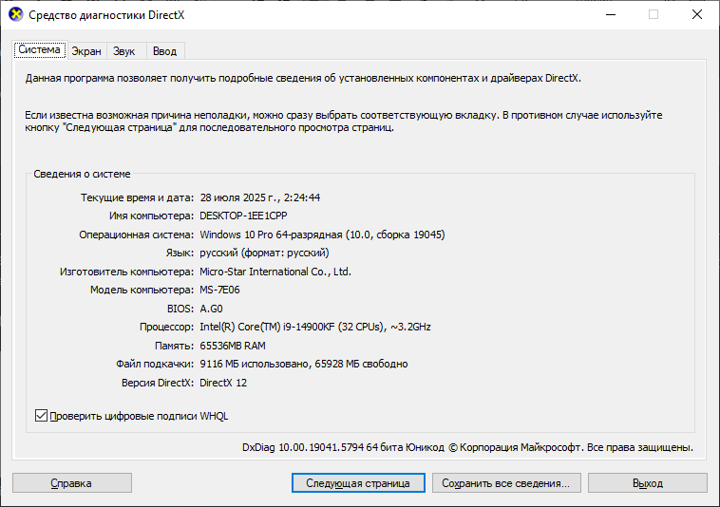
Task: Click the DxDiag version footer text
Action: [x=467, y=446]
